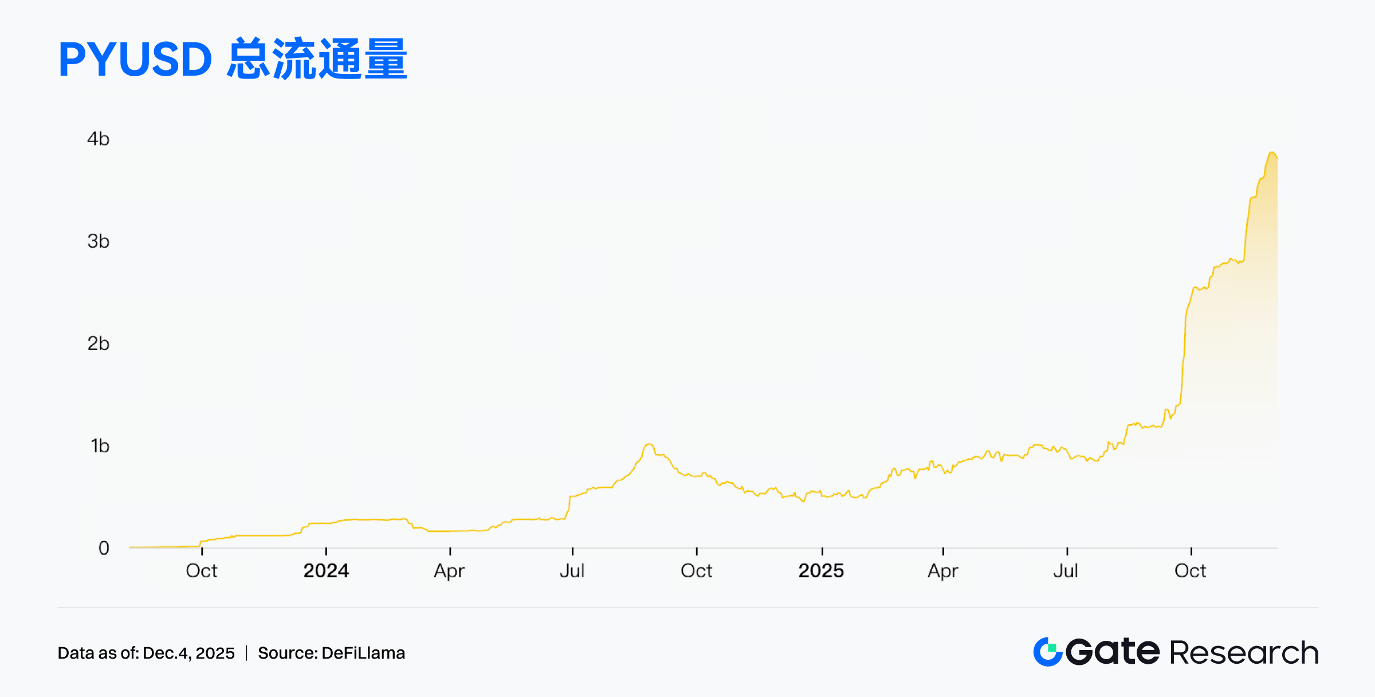Click the 2b y-axis label

point(98,343)
